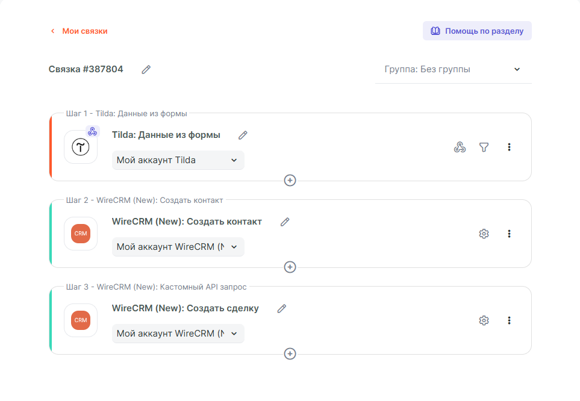Open three-dot menu for Создать контакт step
Viewport: 580px width, 401px height.
509,234
